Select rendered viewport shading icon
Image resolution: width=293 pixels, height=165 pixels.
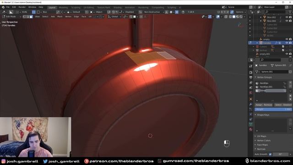pos(241,16)
